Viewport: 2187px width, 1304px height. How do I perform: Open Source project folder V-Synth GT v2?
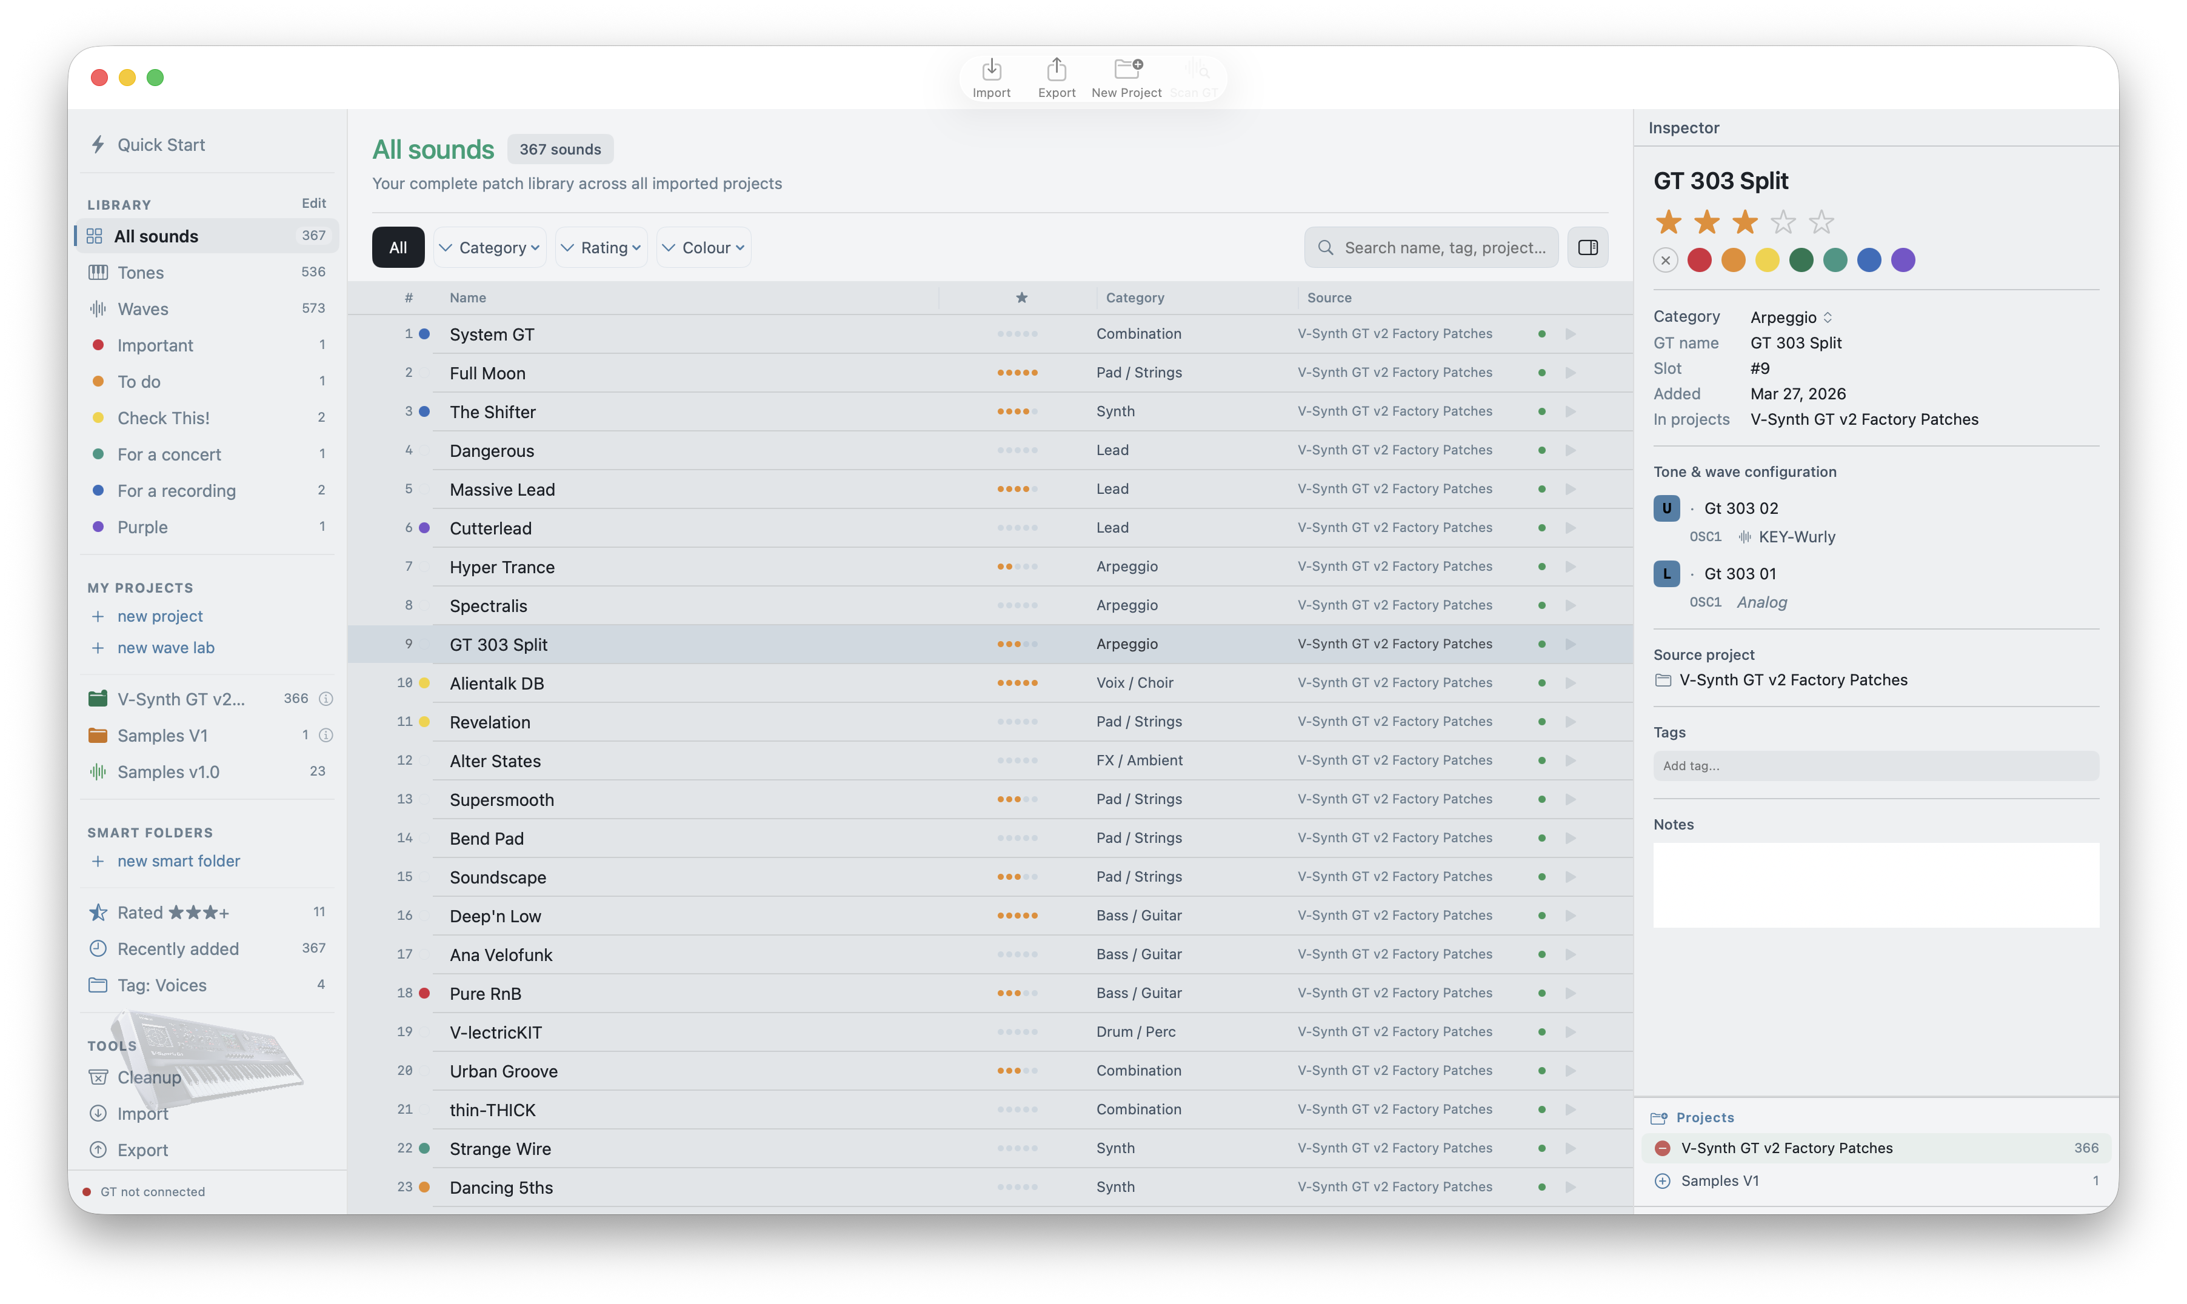click(1780, 680)
